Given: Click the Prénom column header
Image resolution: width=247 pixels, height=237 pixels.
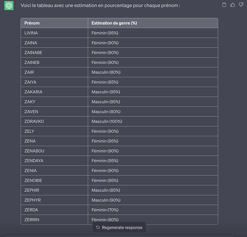Looking at the screenshot, I should point(54,23).
